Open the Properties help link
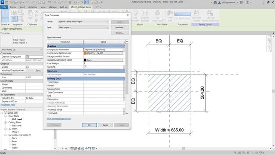275x155 pixels. (8, 105)
